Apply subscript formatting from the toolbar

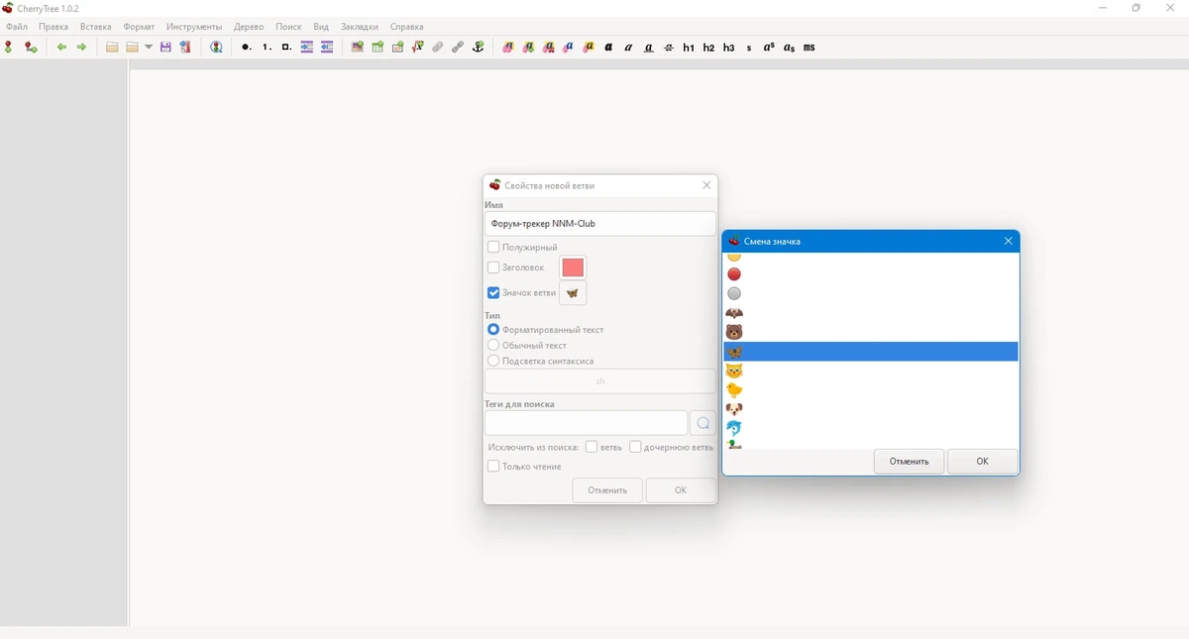tap(790, 48)
